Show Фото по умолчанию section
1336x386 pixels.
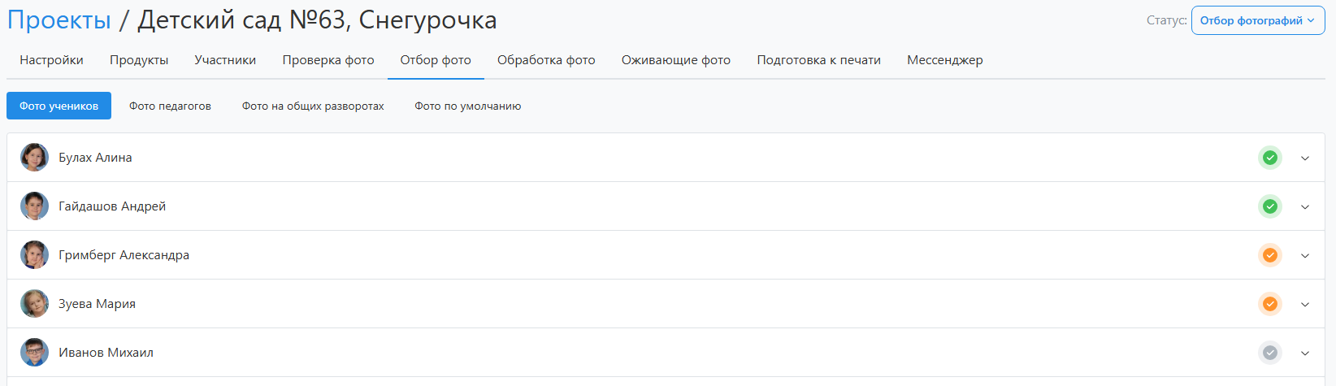(x=467, y=106)
